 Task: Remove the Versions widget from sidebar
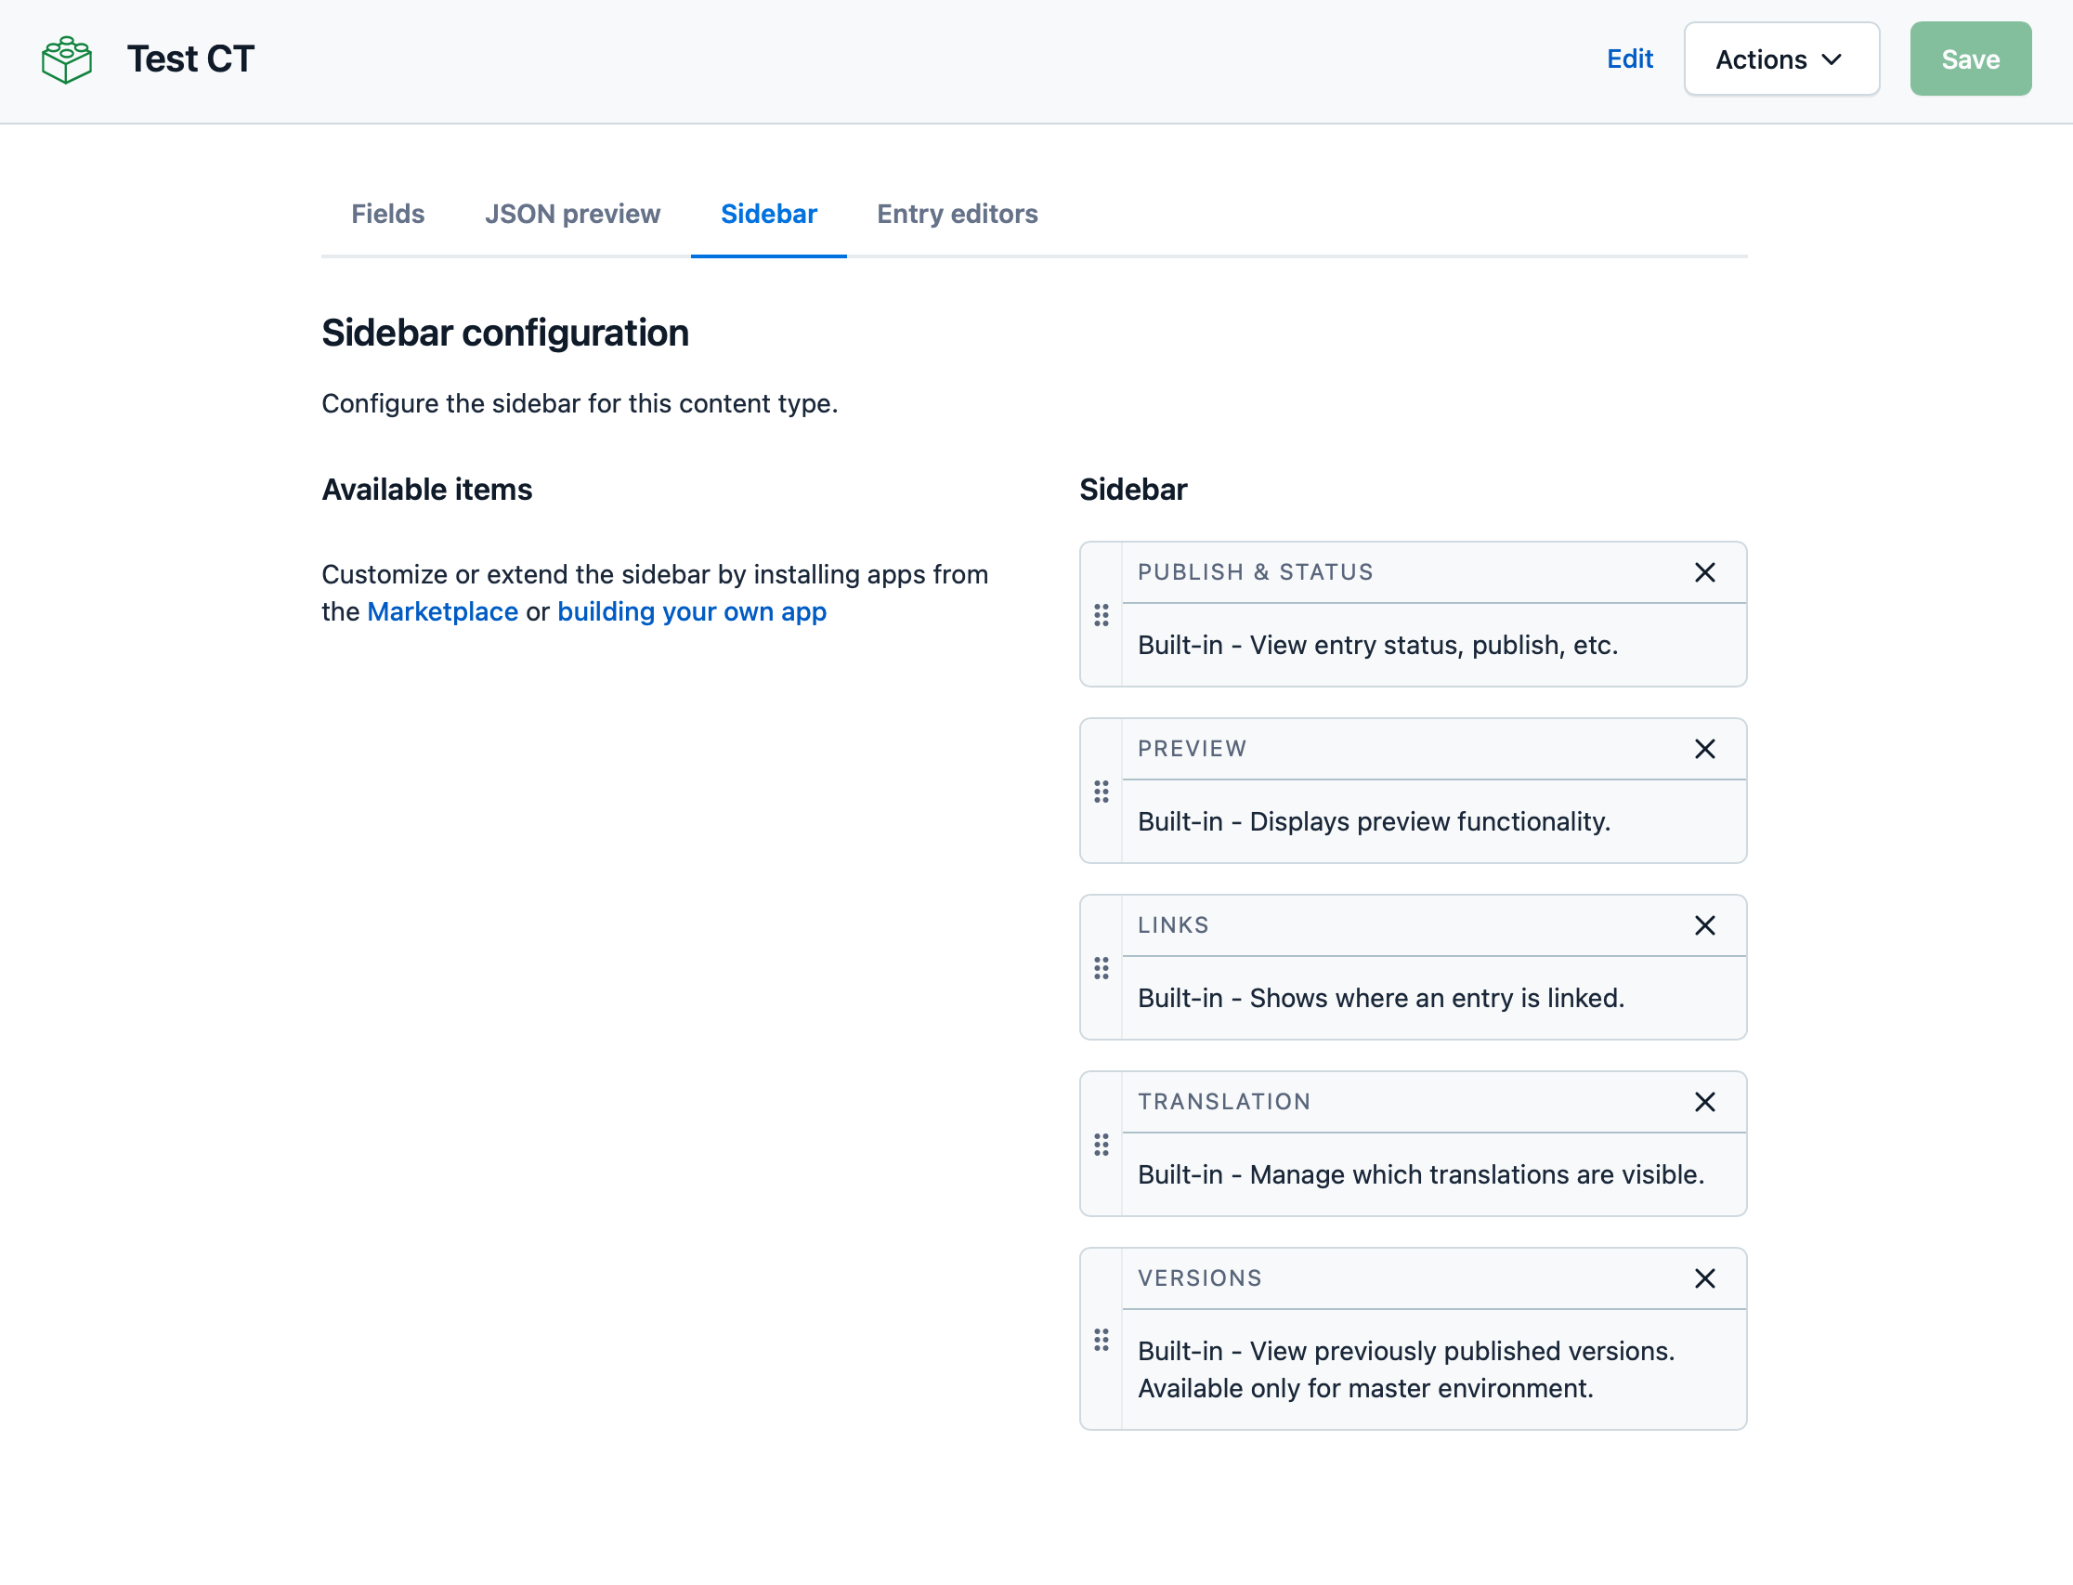pyautogui.click(x=1705, y=1278)
